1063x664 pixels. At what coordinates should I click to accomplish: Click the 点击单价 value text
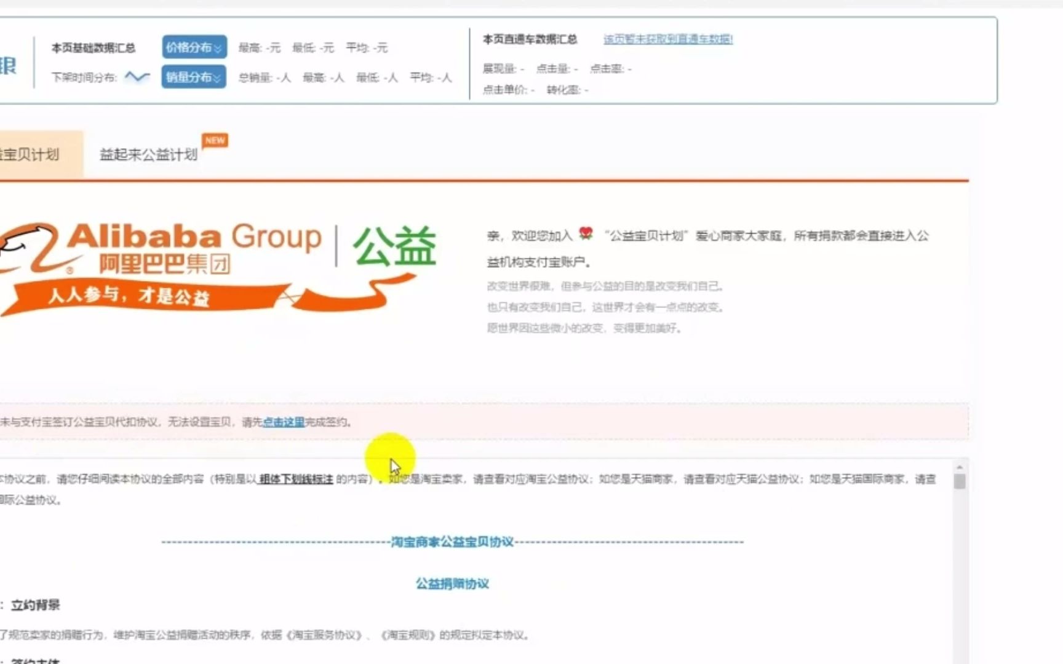(508, 90)
